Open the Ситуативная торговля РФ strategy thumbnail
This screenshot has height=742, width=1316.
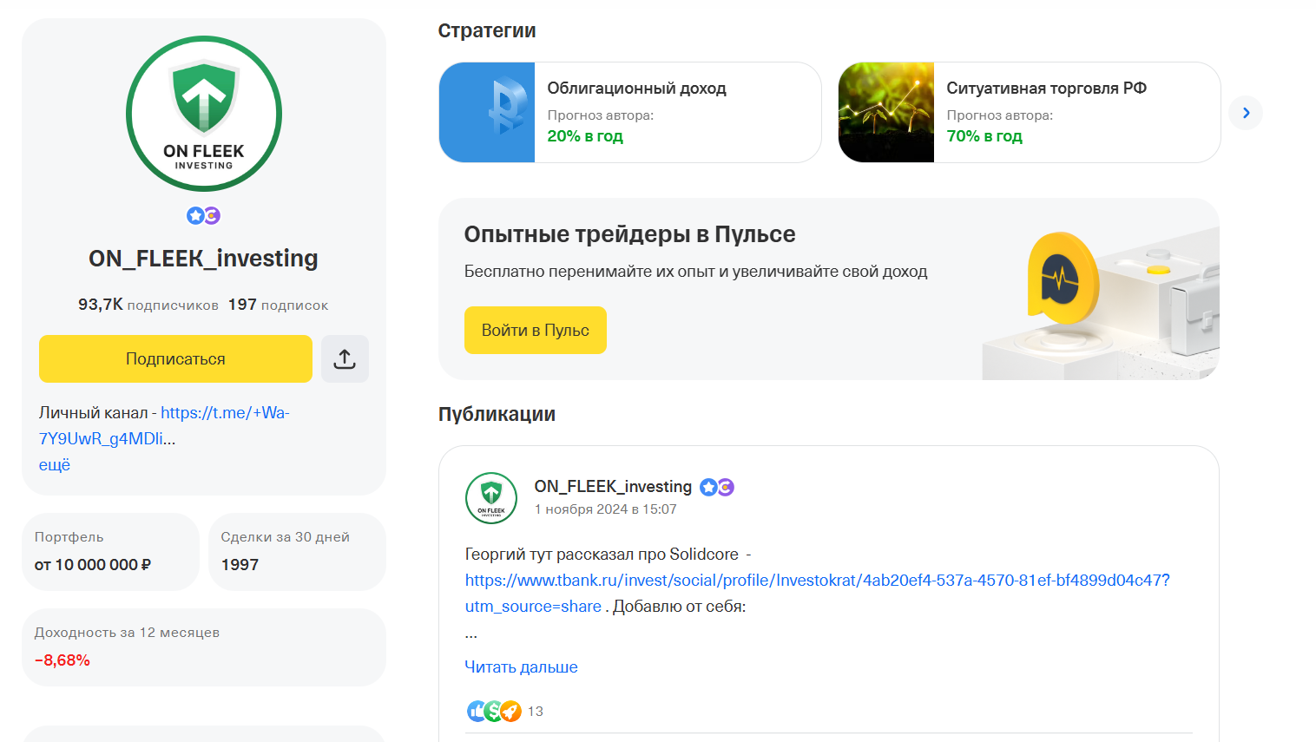[x=886, y=112]
